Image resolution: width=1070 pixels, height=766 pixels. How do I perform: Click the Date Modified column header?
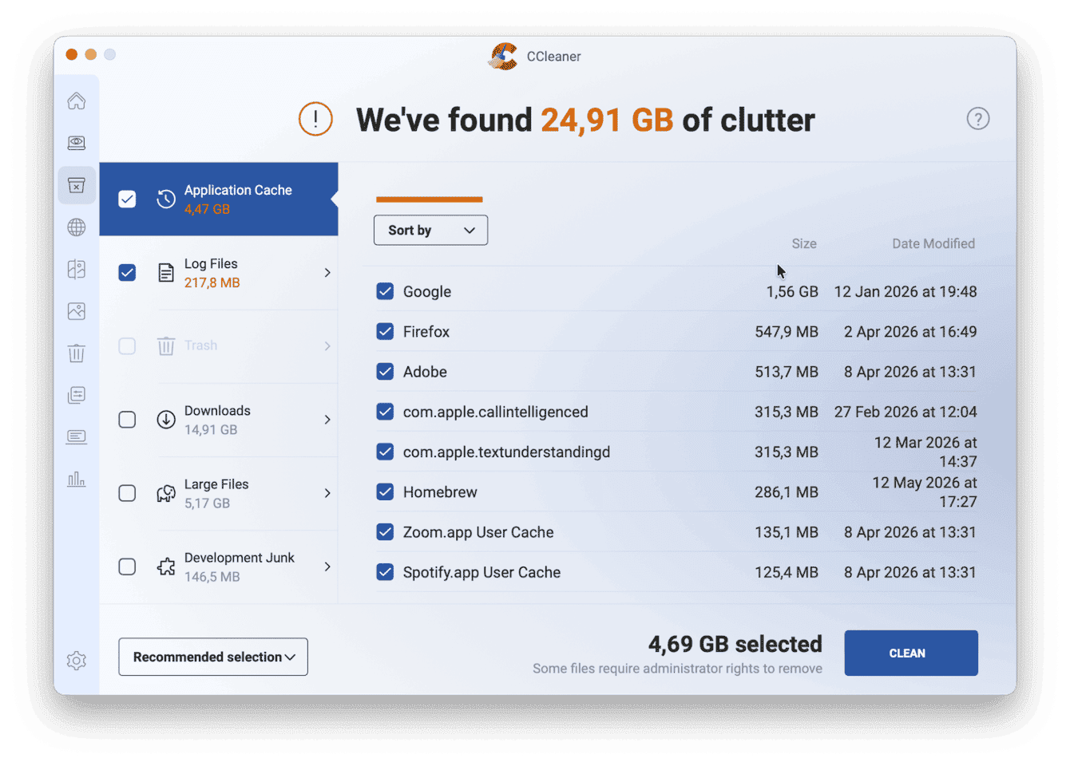pyautogui.click(x=933, y=243)
